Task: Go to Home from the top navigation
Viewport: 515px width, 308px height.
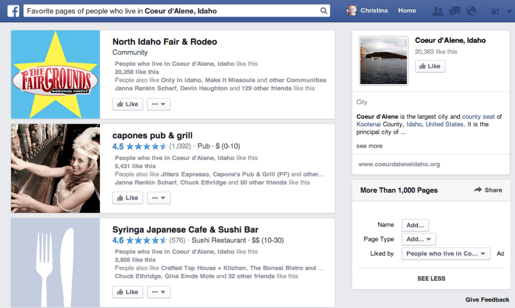Action: coord(407,10)
